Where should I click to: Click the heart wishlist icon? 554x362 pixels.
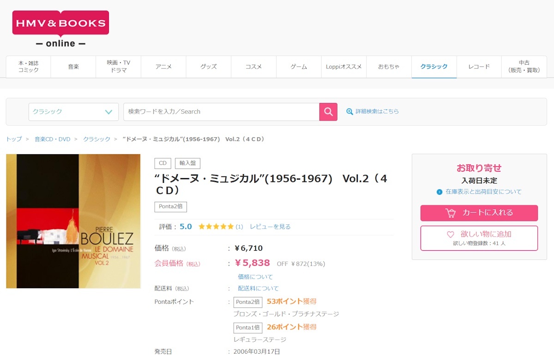click(451, 235)
